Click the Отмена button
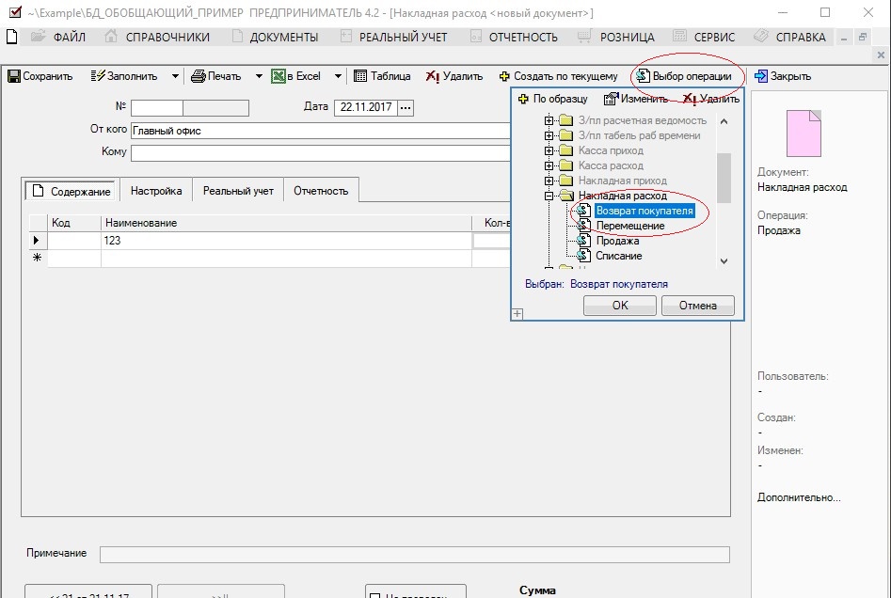The image size is (891, 598). pos(698,306)
